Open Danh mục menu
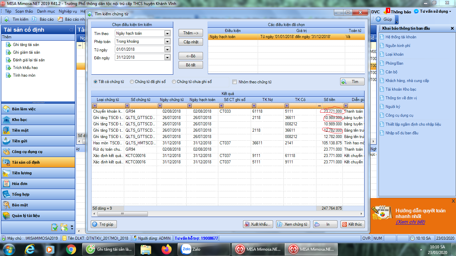This screenshot has height=256, width=456. coord(46,11)
